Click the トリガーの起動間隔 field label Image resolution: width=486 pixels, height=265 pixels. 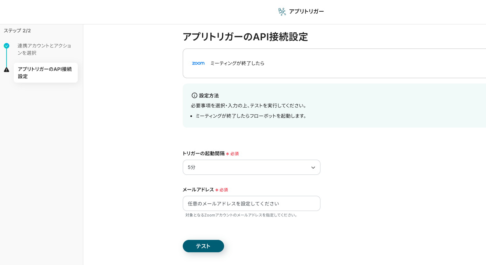click(203, 153)
